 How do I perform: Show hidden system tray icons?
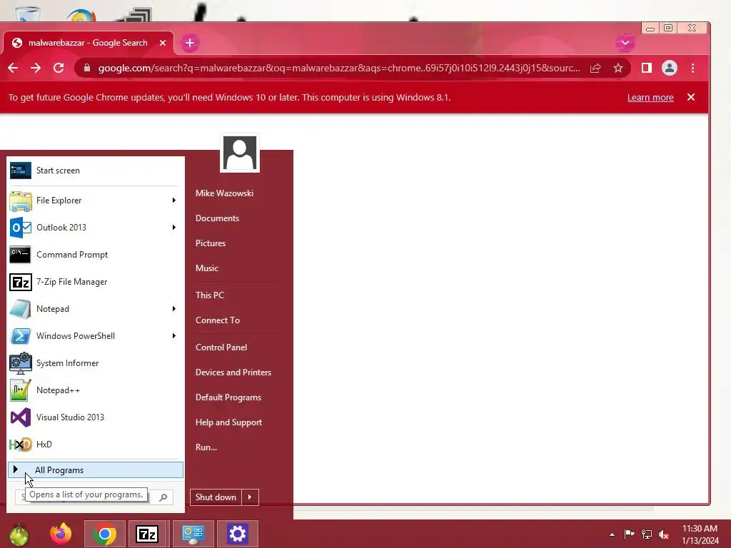[x=612, y=534]
